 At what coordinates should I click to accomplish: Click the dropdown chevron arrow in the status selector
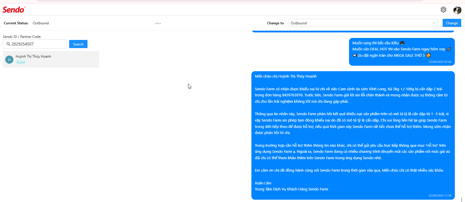click(434, 23)
